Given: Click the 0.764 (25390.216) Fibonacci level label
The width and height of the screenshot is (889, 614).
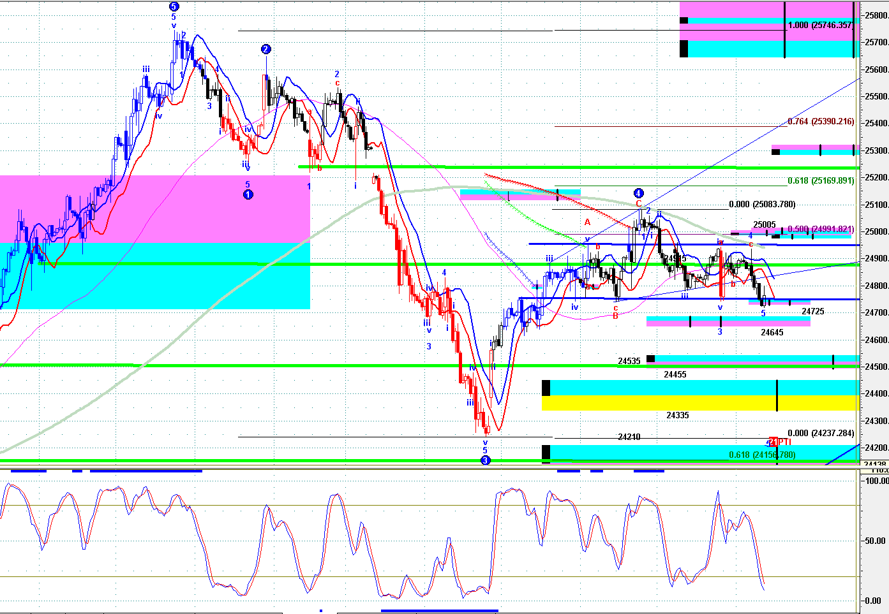Looking at the screenshot, I should click(x=820, y=122).
